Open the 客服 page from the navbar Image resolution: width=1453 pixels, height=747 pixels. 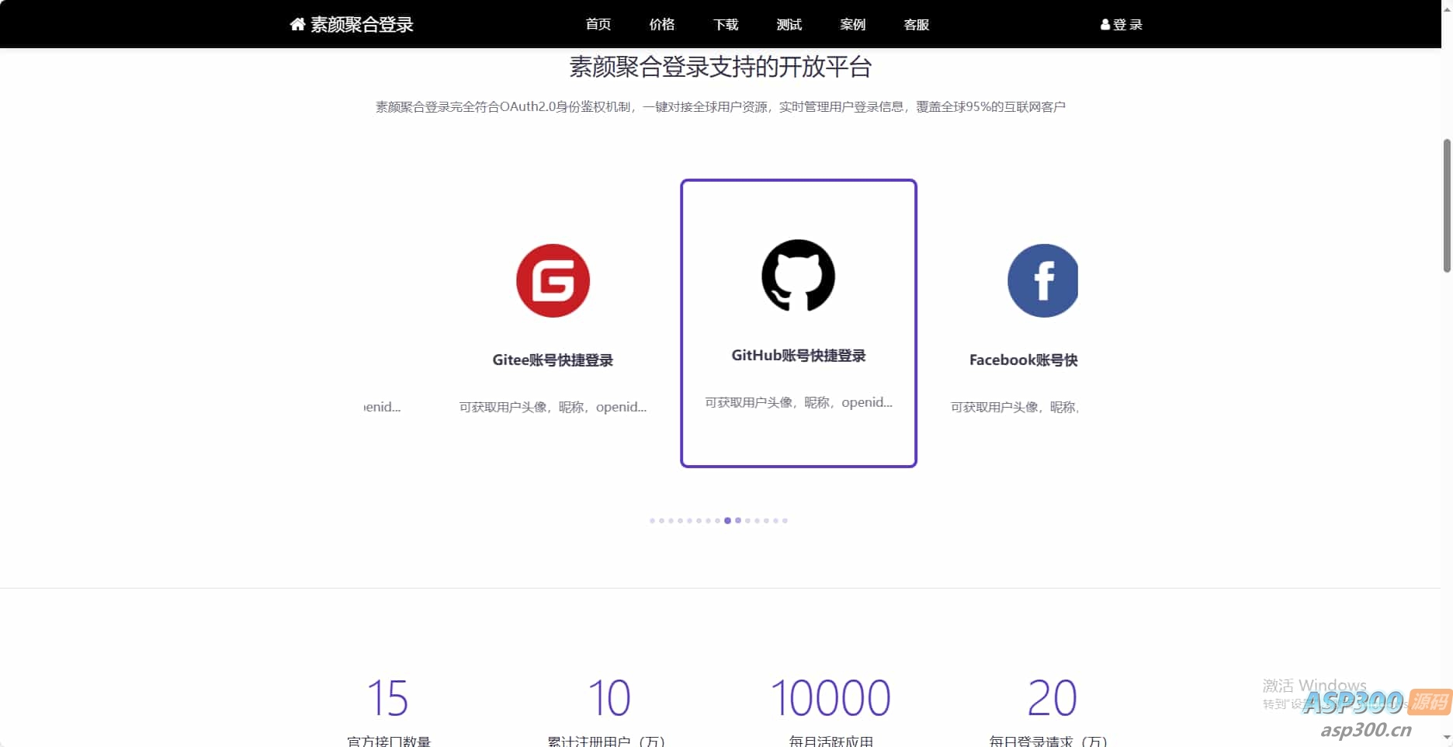[x=916, y=24]
